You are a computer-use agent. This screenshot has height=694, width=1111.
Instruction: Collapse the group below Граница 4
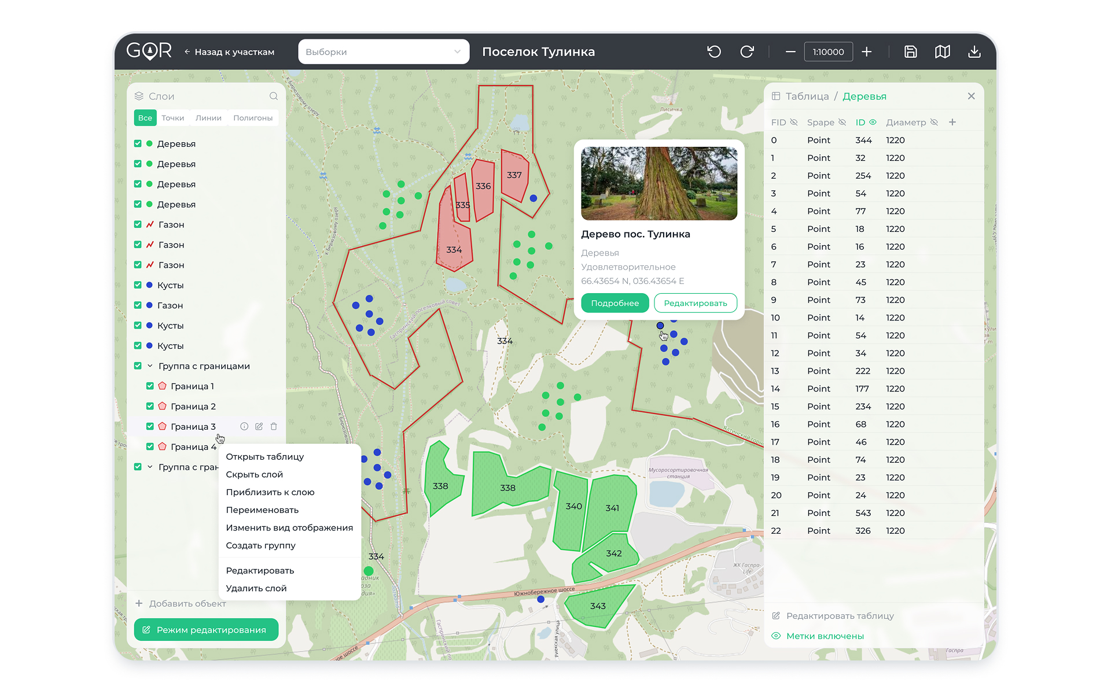pyautogui.click(x=150, y=467)
